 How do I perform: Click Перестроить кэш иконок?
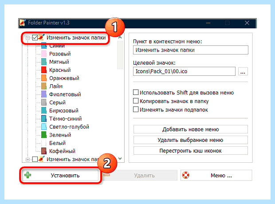click(190, 151)
